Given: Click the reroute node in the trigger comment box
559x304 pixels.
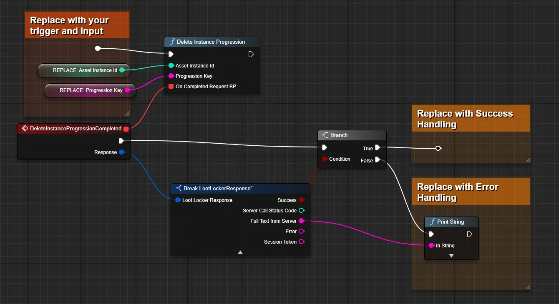Looking at the screenshot, I should click(x=98, y=48).
